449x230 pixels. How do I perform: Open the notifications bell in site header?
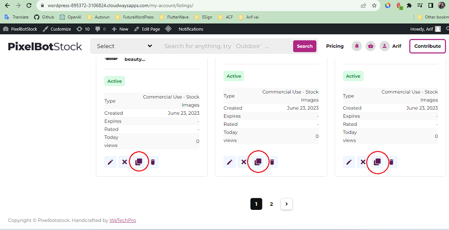[357, 46]
